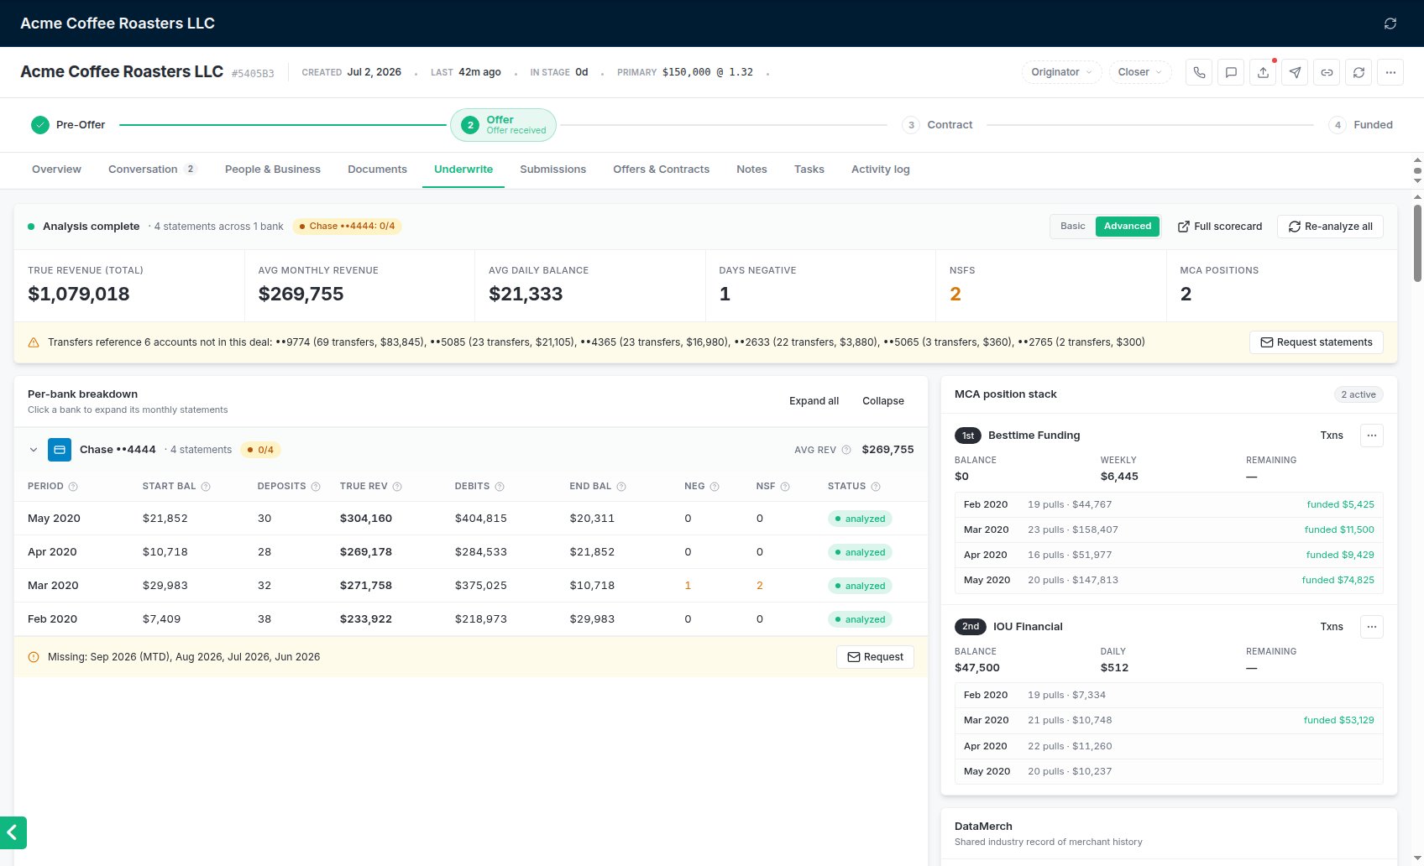Click the Re-analyze all button
The width and height of the screenshot is (1424, 866).
[x=1330, y=227]
